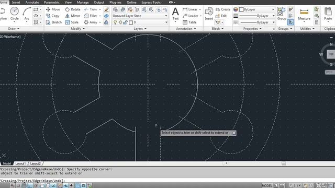The height and width of the screenshot is (188, 335).
Task: Click the Insert block tool
Action: pyautogui.click(x=209, y=14)
